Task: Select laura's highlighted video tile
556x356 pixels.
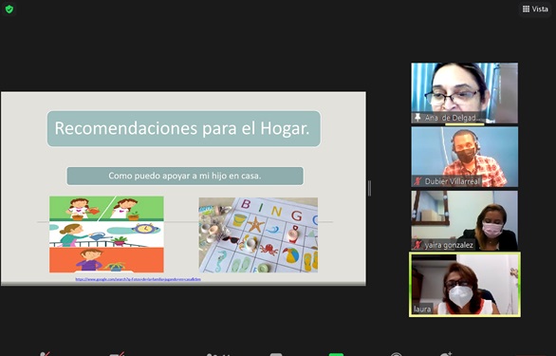Action: click(x=465, y=284)
